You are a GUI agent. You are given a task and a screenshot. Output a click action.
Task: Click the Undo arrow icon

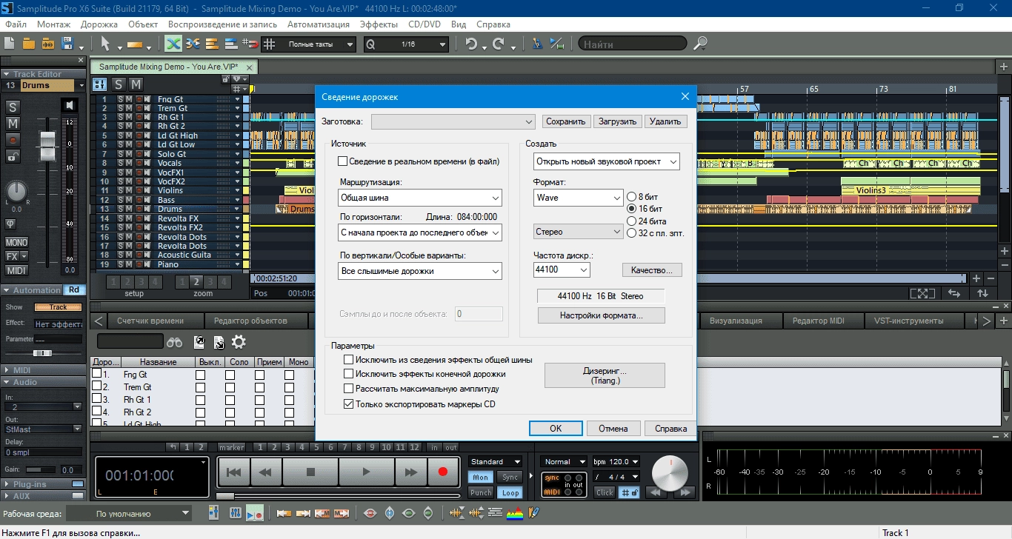pyautogui.click(x=471, y=44)
